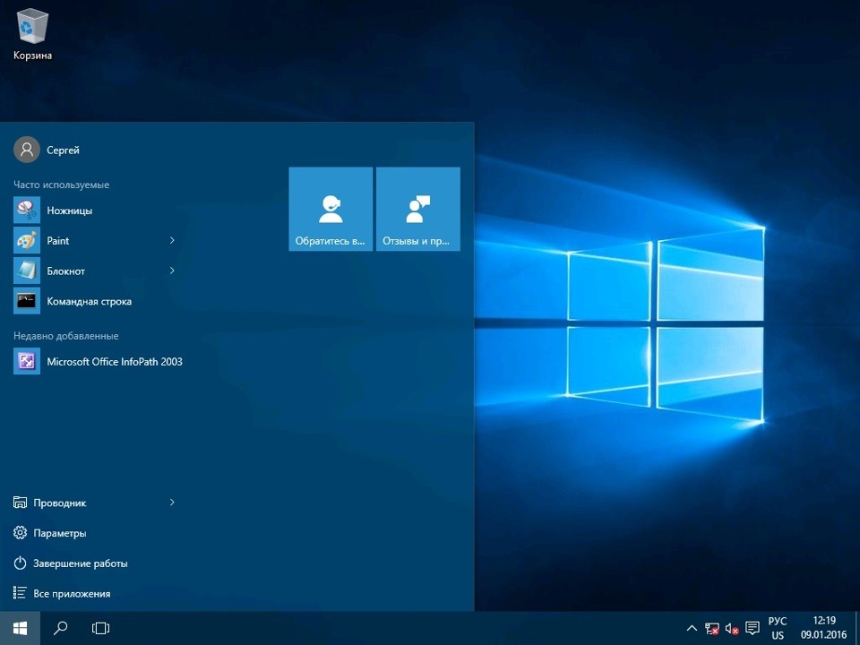Open Все приложения (All apps) list

[71, 593]
